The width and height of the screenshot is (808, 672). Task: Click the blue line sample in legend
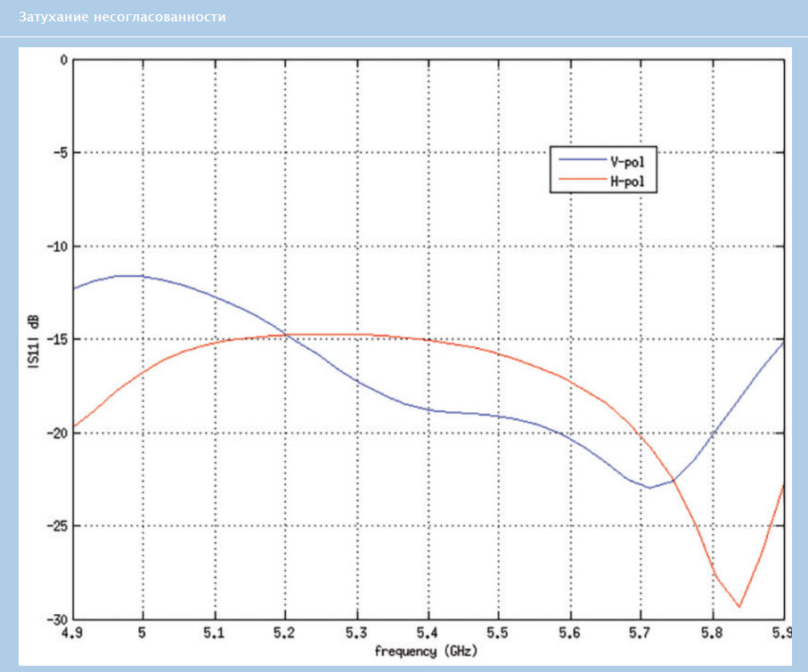[x=579, y=162]
